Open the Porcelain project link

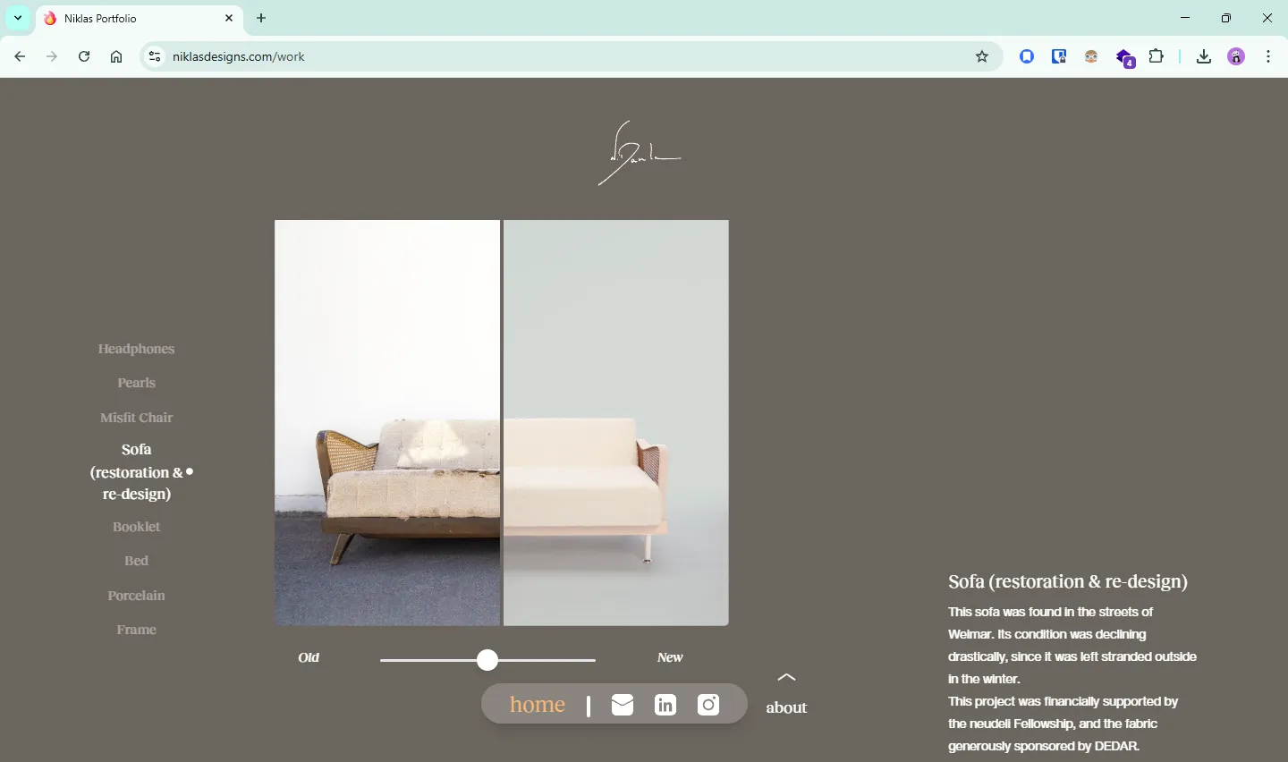pyautogui.click(x=136, y=596)
